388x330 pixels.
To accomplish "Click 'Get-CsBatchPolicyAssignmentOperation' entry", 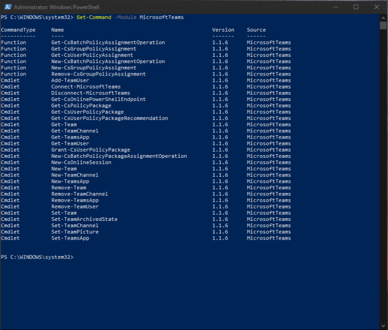I will [x=108, y=42].
